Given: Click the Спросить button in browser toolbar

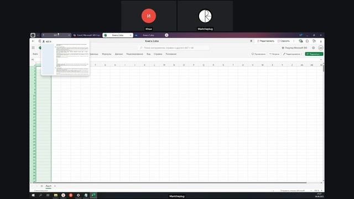Looking at the screenshot, I should click(x=284, y=41).
